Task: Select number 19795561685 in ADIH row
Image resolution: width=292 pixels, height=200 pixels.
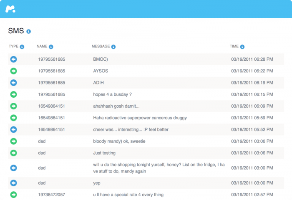Action: click(52, 83)
